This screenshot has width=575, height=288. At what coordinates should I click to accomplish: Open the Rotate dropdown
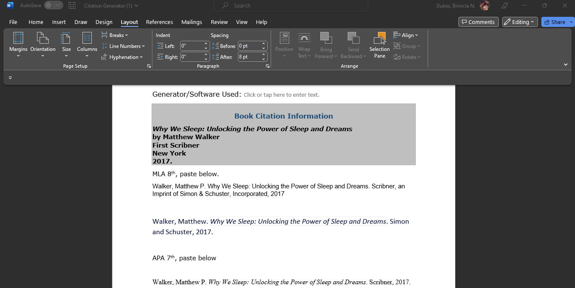(407, 57)
